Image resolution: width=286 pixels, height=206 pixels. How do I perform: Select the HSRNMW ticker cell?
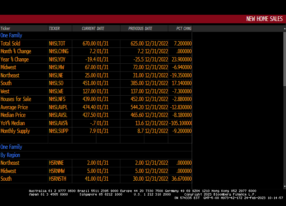pyautogui.click(x=57, y=171)
